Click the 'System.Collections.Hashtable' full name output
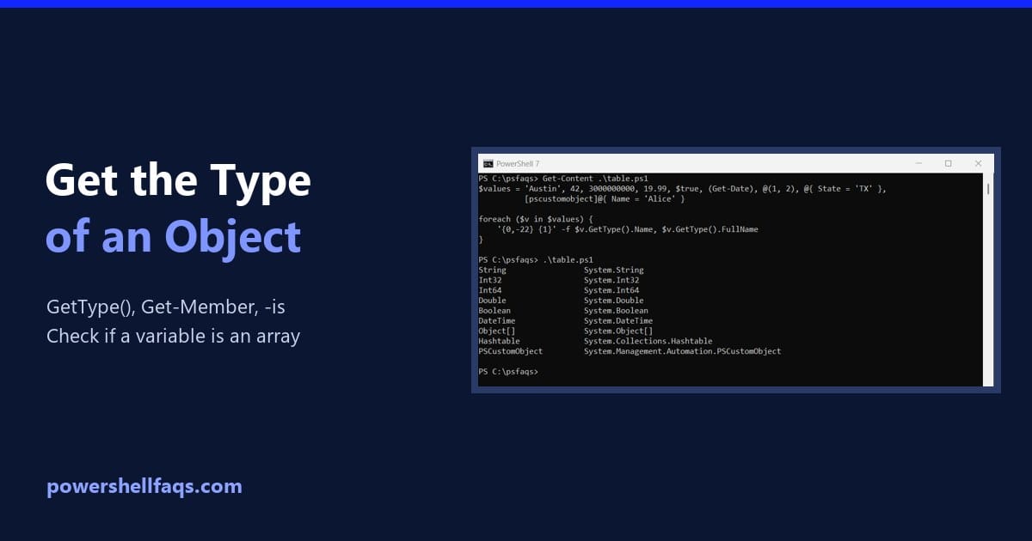Viewport: 1032px width, 541px height. pyautogui.click(x=648, y=341)
